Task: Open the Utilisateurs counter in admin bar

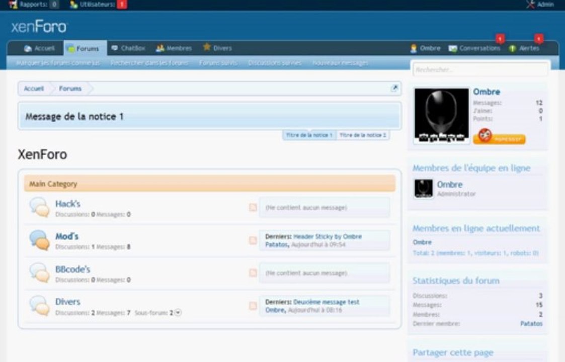Action: coord(98,5)
